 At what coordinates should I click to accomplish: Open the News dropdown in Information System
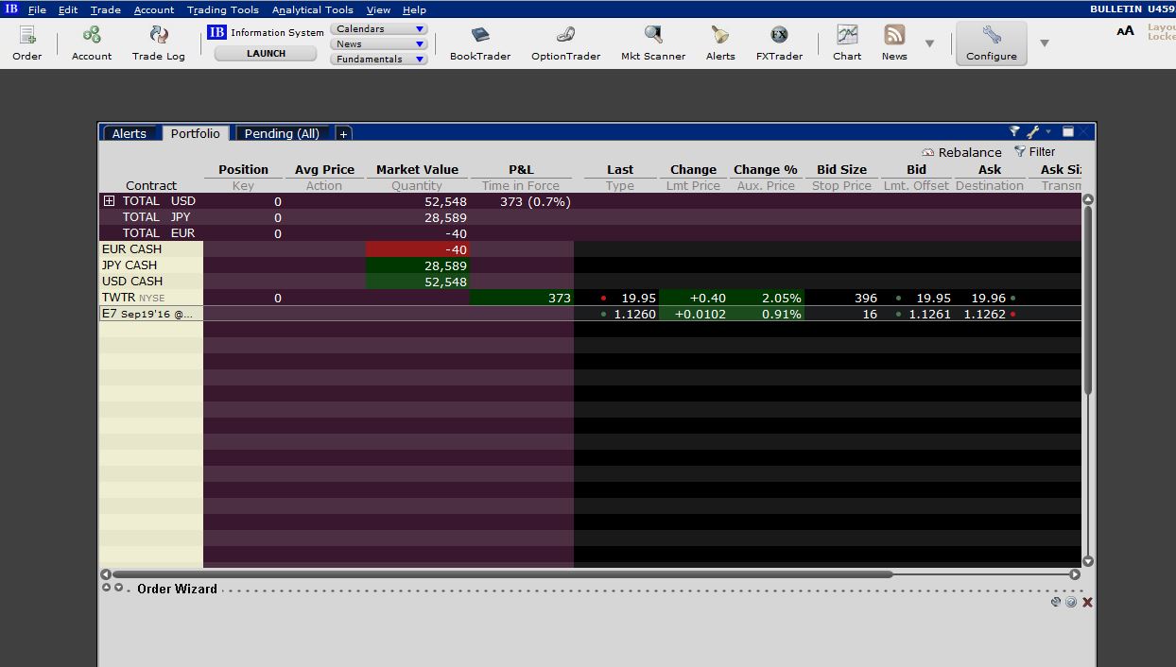[x=379, y=43]
